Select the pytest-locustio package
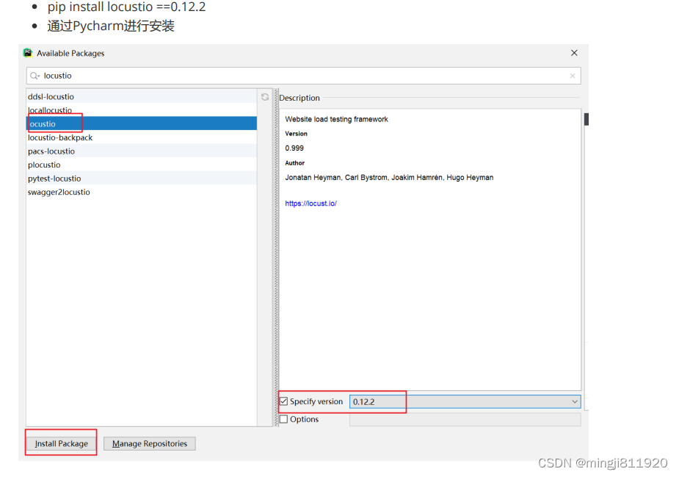This screenshot has height=477, width=679. [142, 179]
